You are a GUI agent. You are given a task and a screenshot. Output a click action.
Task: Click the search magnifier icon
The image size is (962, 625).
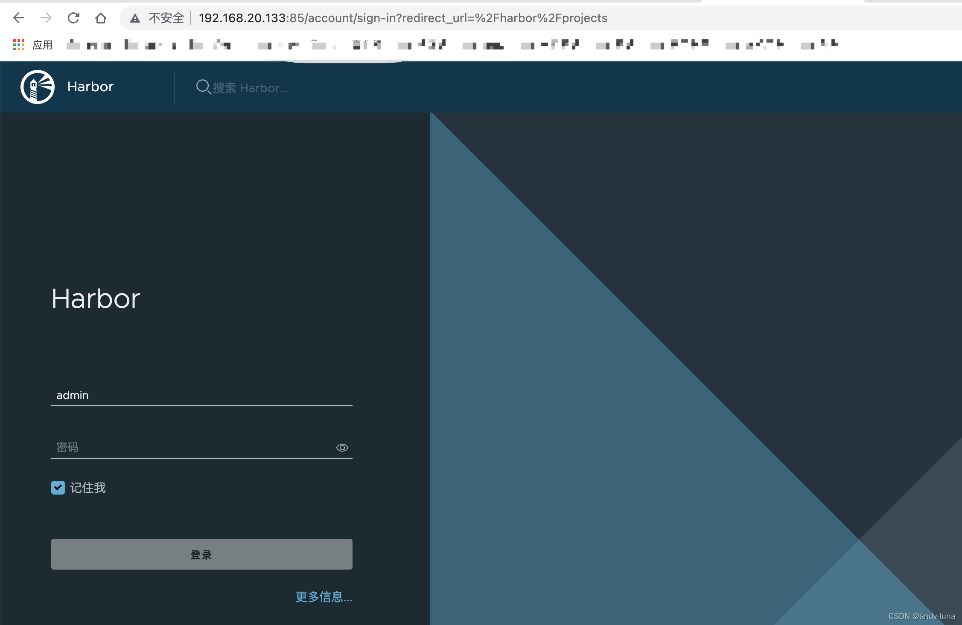[203, 87]
